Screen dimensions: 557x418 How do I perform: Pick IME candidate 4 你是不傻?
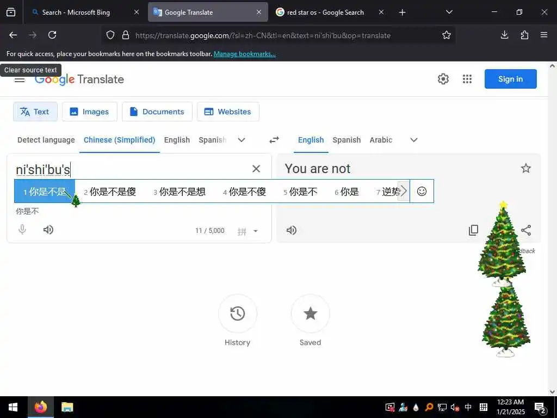(244, 192)
